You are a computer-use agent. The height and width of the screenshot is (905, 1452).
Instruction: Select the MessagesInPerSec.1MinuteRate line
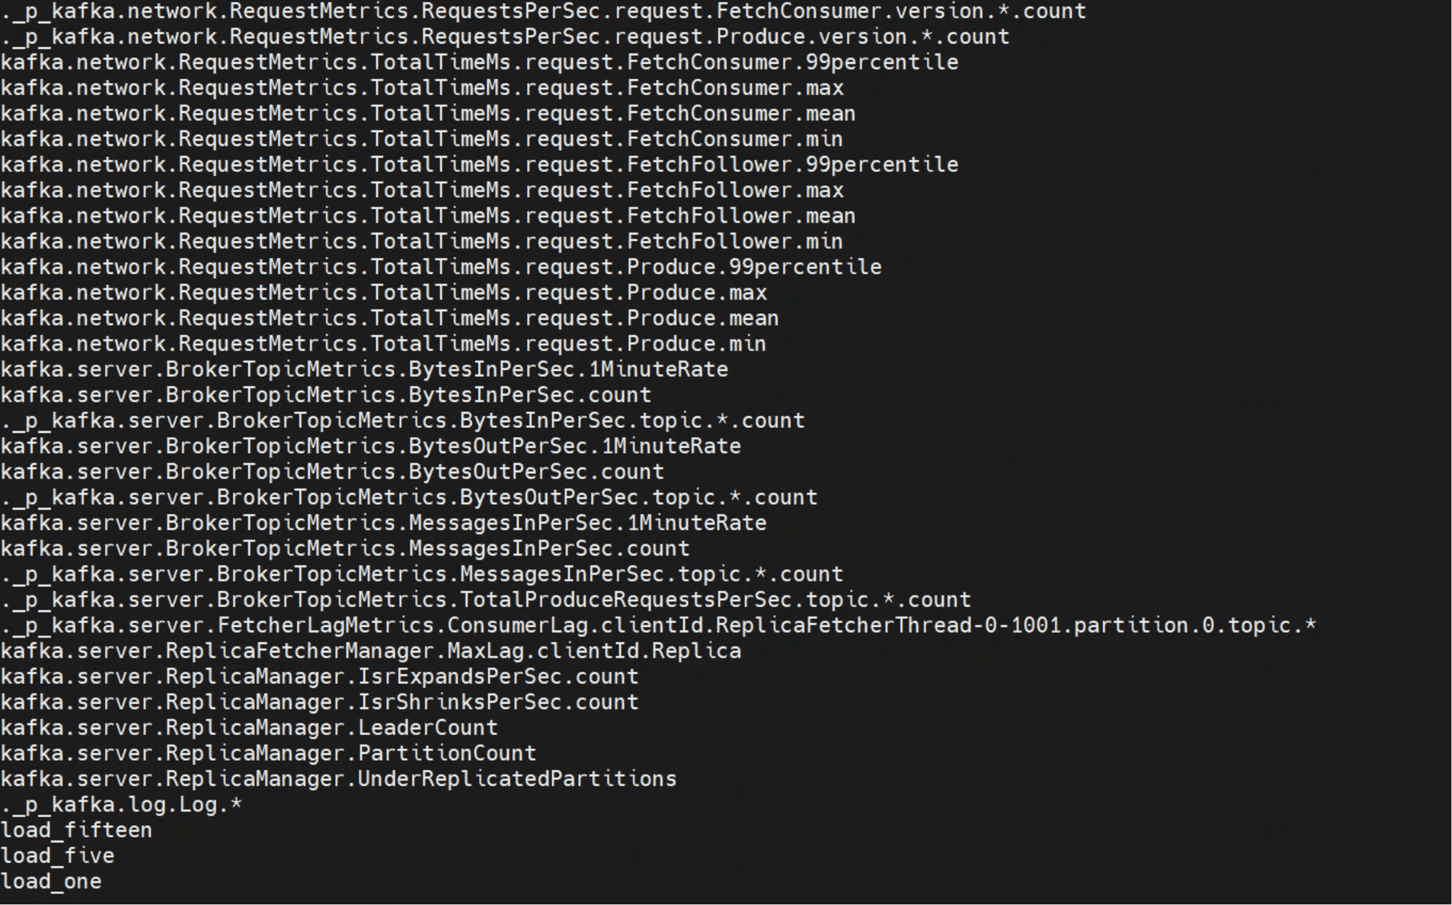383,523
